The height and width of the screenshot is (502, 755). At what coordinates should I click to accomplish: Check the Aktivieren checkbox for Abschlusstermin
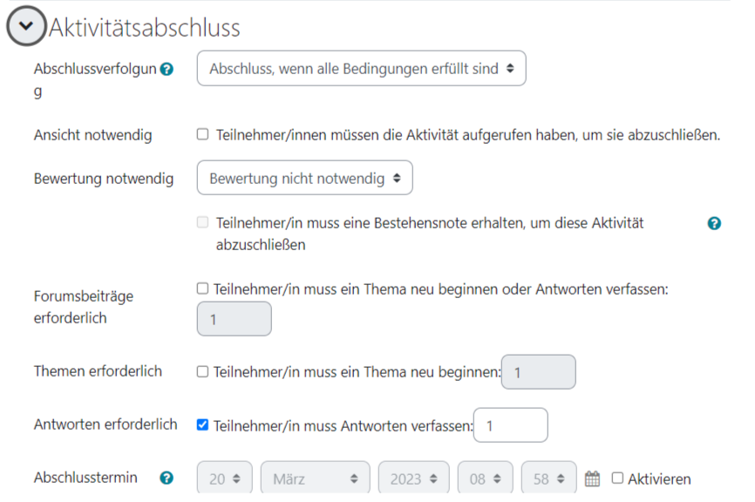(x=617, y=478)
